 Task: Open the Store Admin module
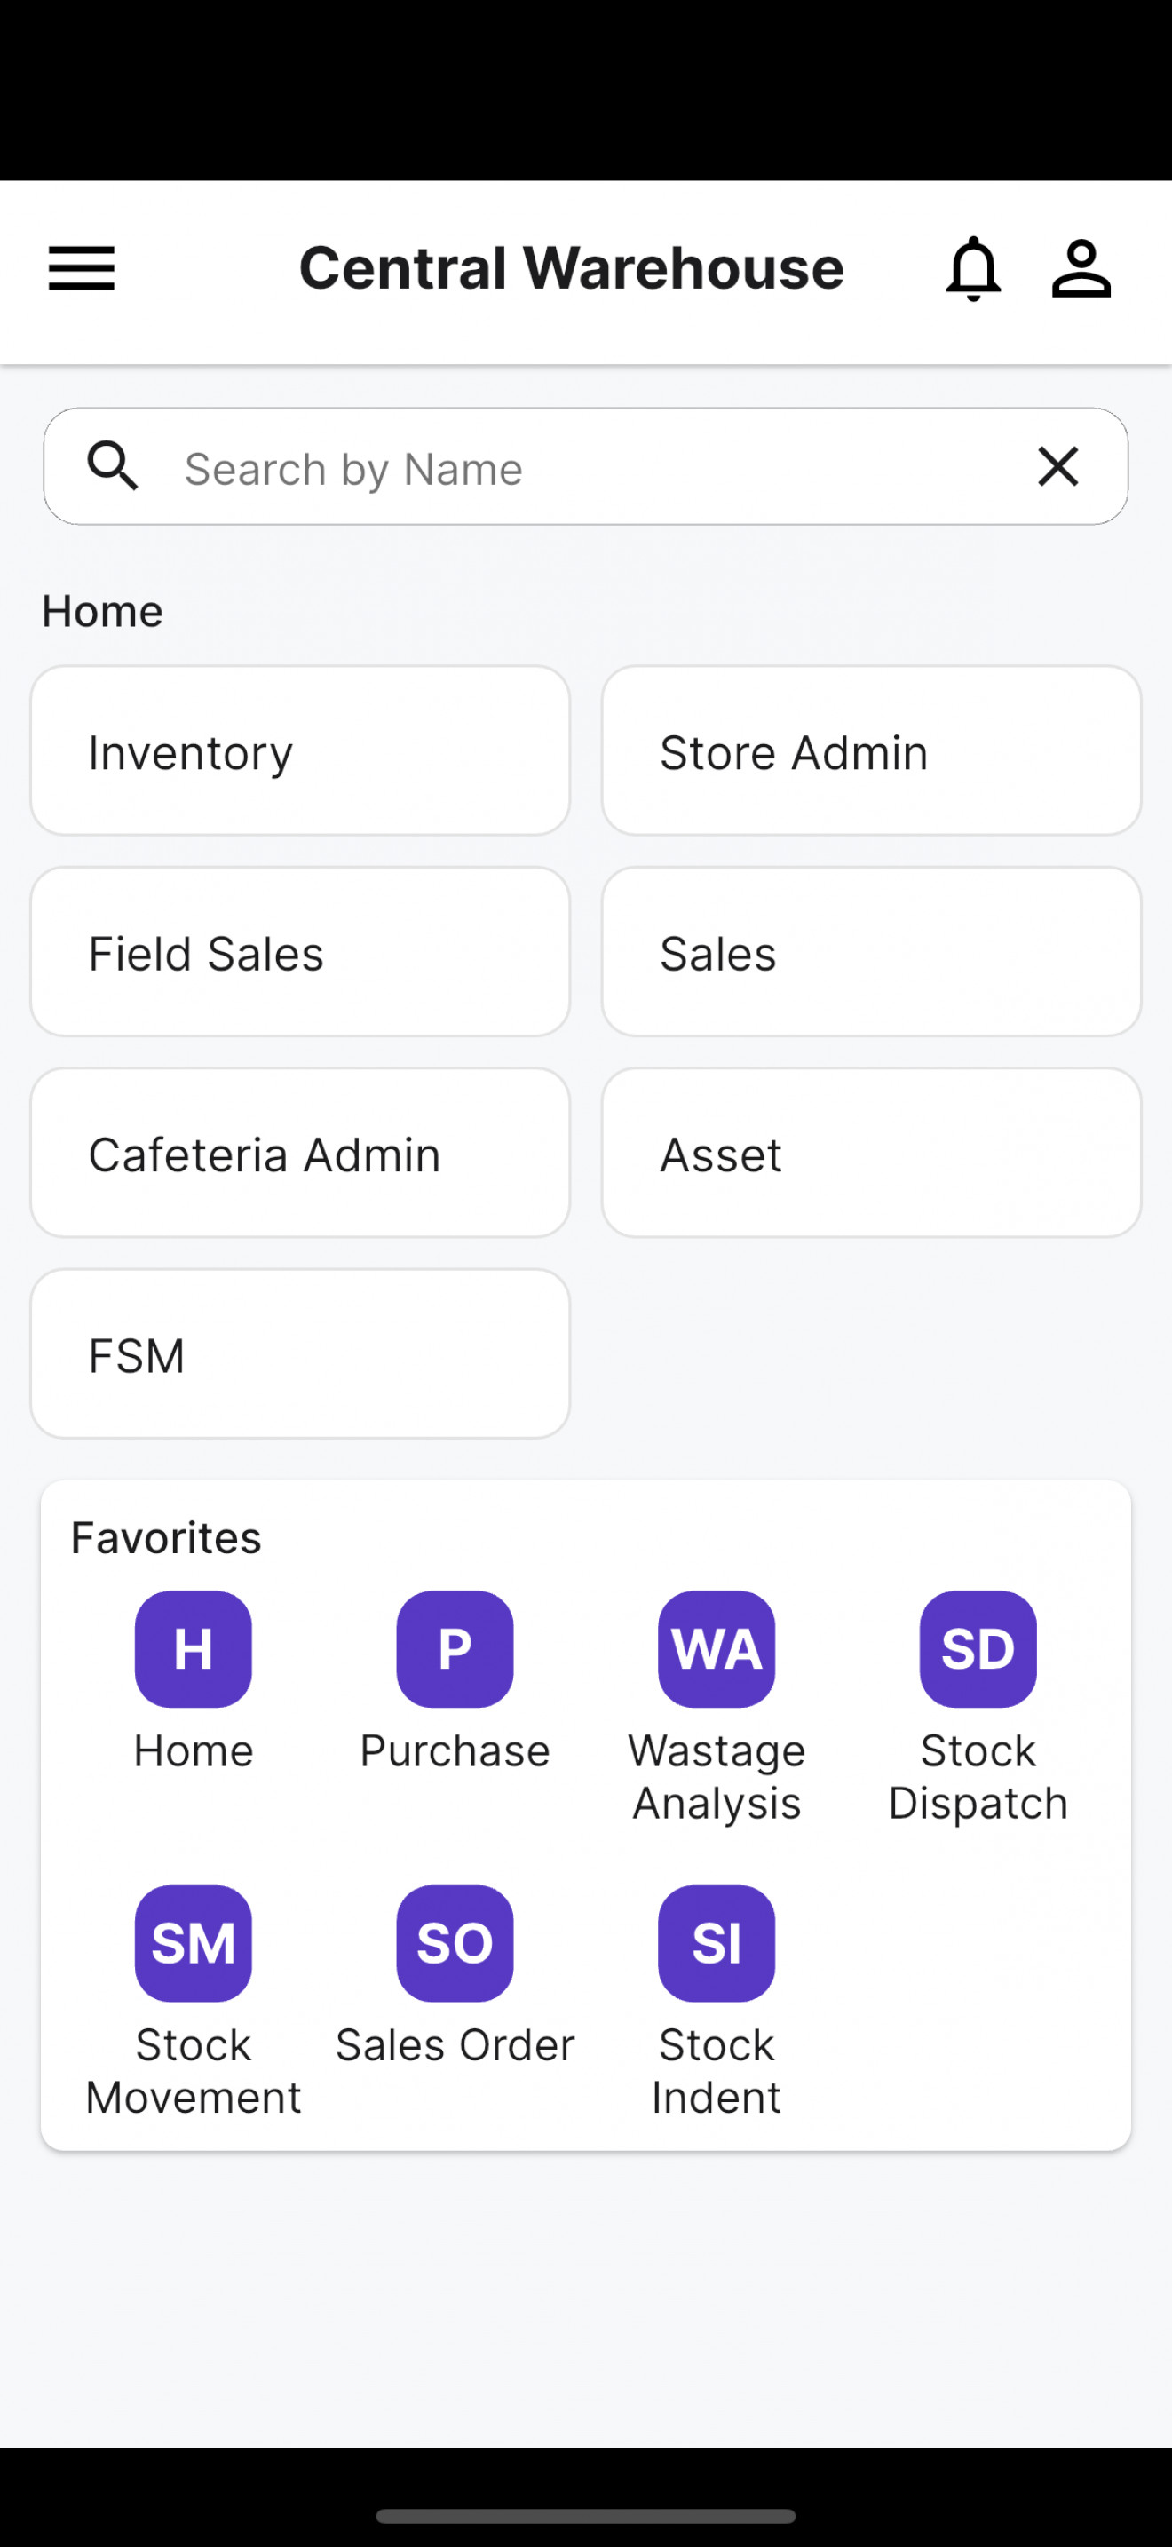pos(872,750)
